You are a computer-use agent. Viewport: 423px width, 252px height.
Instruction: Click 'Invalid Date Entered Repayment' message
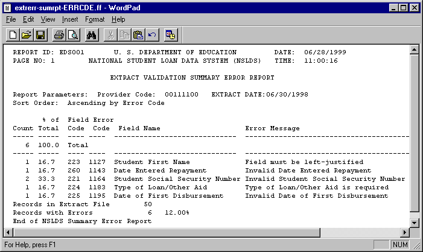[308, 171]
